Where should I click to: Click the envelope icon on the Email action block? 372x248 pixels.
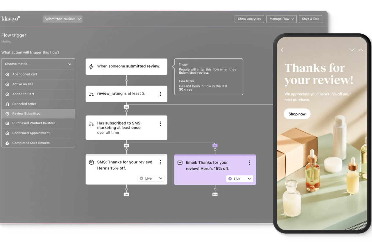(180, 163)
